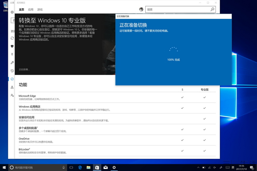Click the Windows 应用商店 feature row title
This screenshot has height=171, width=257.
(29, 106)
